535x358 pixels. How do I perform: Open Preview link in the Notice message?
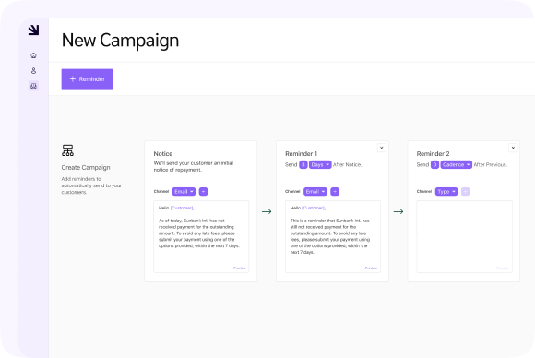240,268
